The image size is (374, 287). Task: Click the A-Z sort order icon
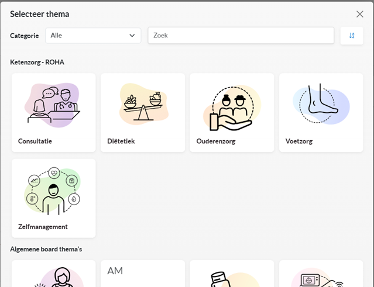pyautogui.click(x=352, y=36)
